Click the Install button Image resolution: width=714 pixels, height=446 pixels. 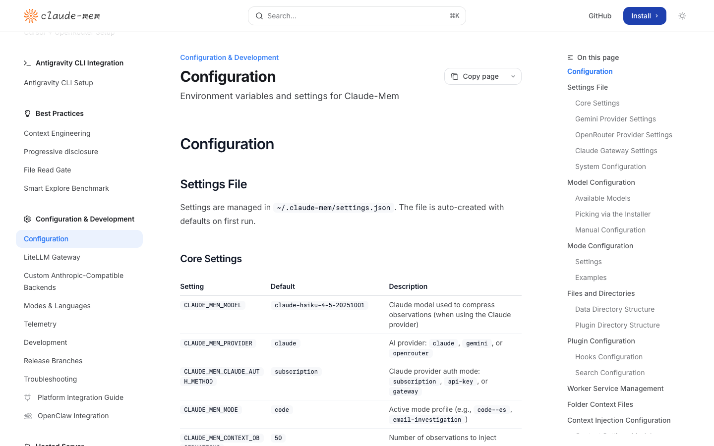click(x=645, y=16)
